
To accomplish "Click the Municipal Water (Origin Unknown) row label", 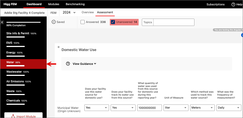I will click(x=69, y=109).
